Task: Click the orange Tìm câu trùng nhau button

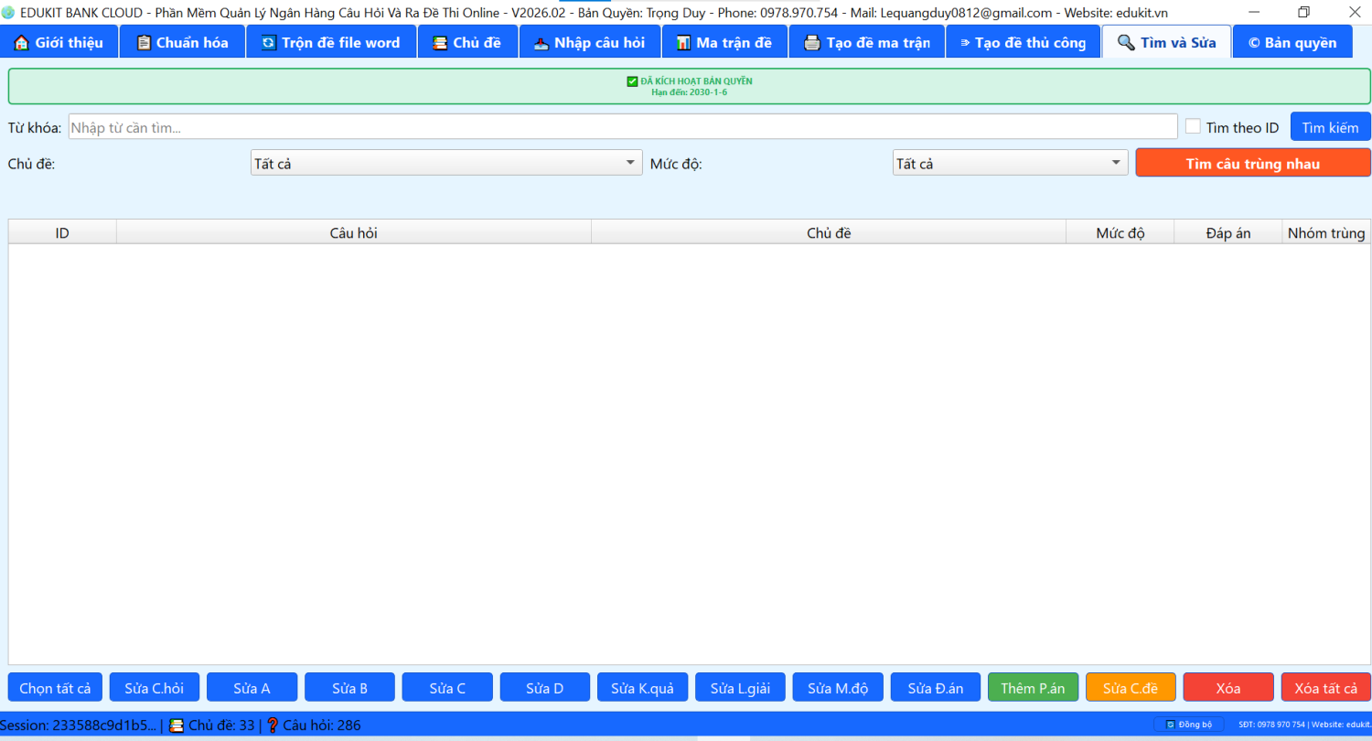Action: (1252, 163)
